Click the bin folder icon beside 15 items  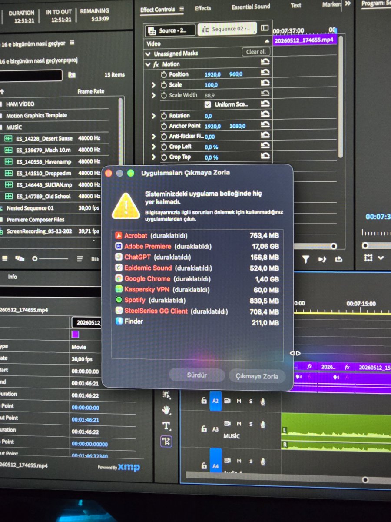72,75
